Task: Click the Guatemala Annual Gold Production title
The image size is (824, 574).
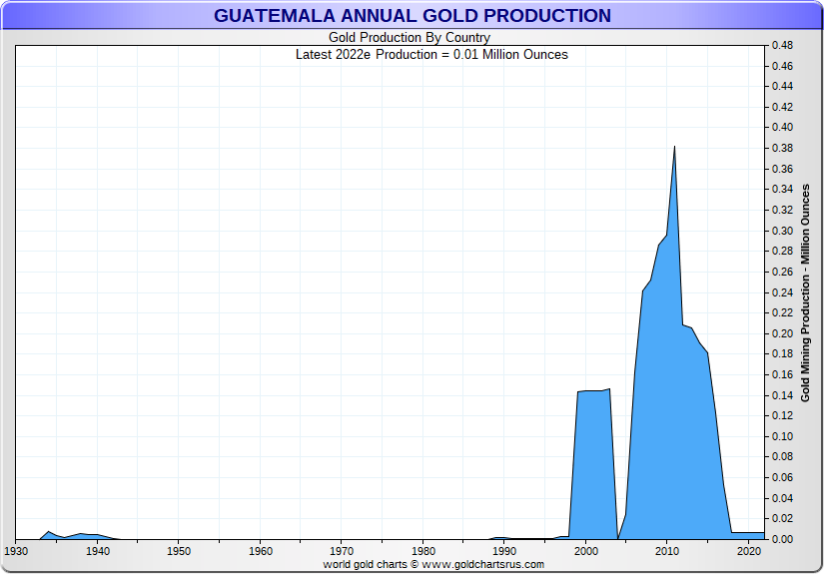Action: click(x=412, y=16)
